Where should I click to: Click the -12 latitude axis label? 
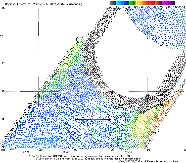coord(2,36)
